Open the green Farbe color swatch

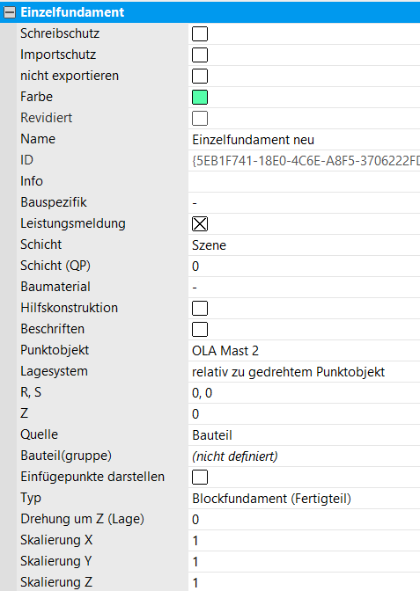[200, 98]
